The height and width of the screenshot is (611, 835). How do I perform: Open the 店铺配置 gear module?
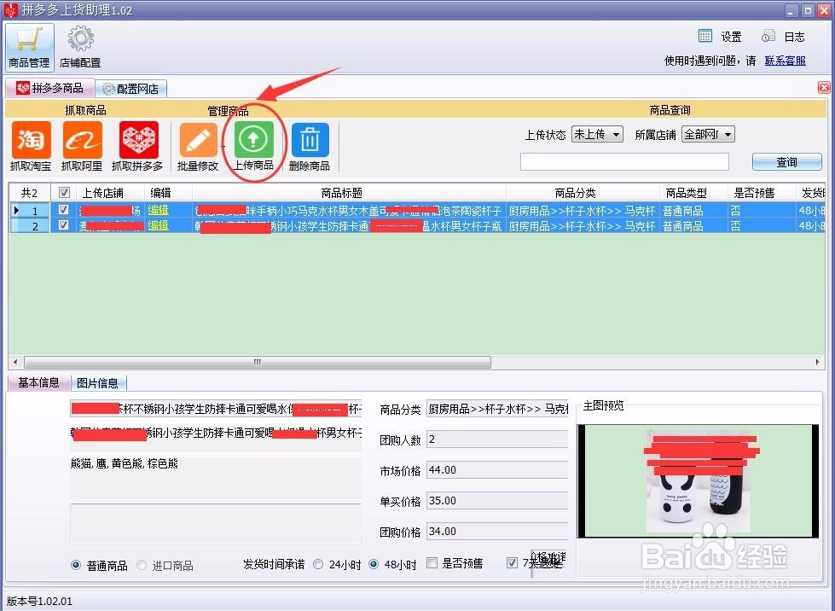click(x=80, y=48)
